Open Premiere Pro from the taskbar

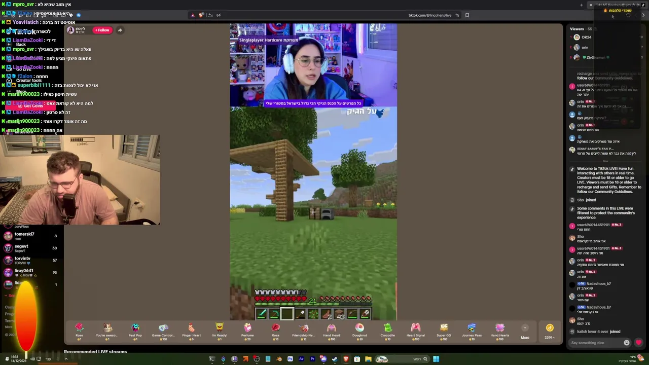pyautogui.click(x=312, y=359)
